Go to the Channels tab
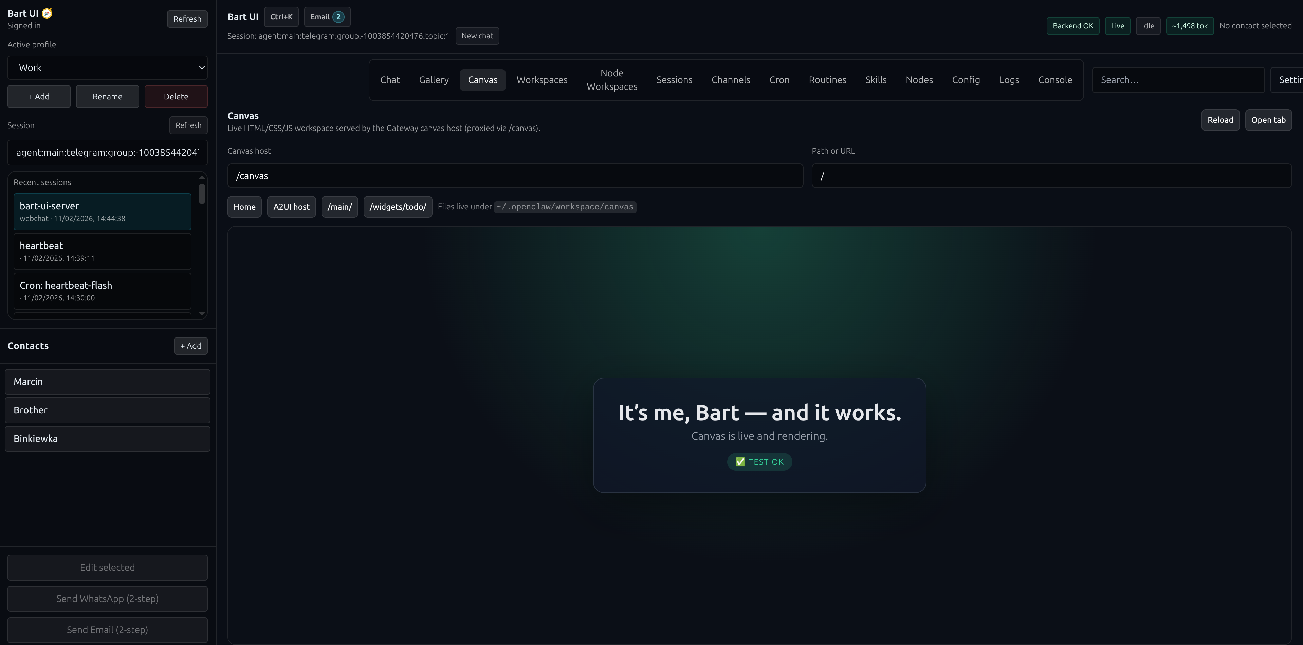 [x=730, y=80]
